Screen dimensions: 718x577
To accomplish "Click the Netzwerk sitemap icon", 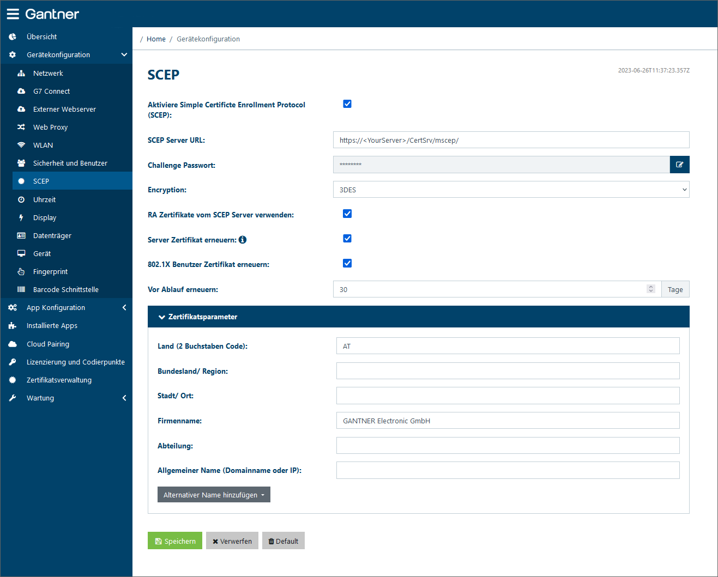I will click(x=21, y=73).
